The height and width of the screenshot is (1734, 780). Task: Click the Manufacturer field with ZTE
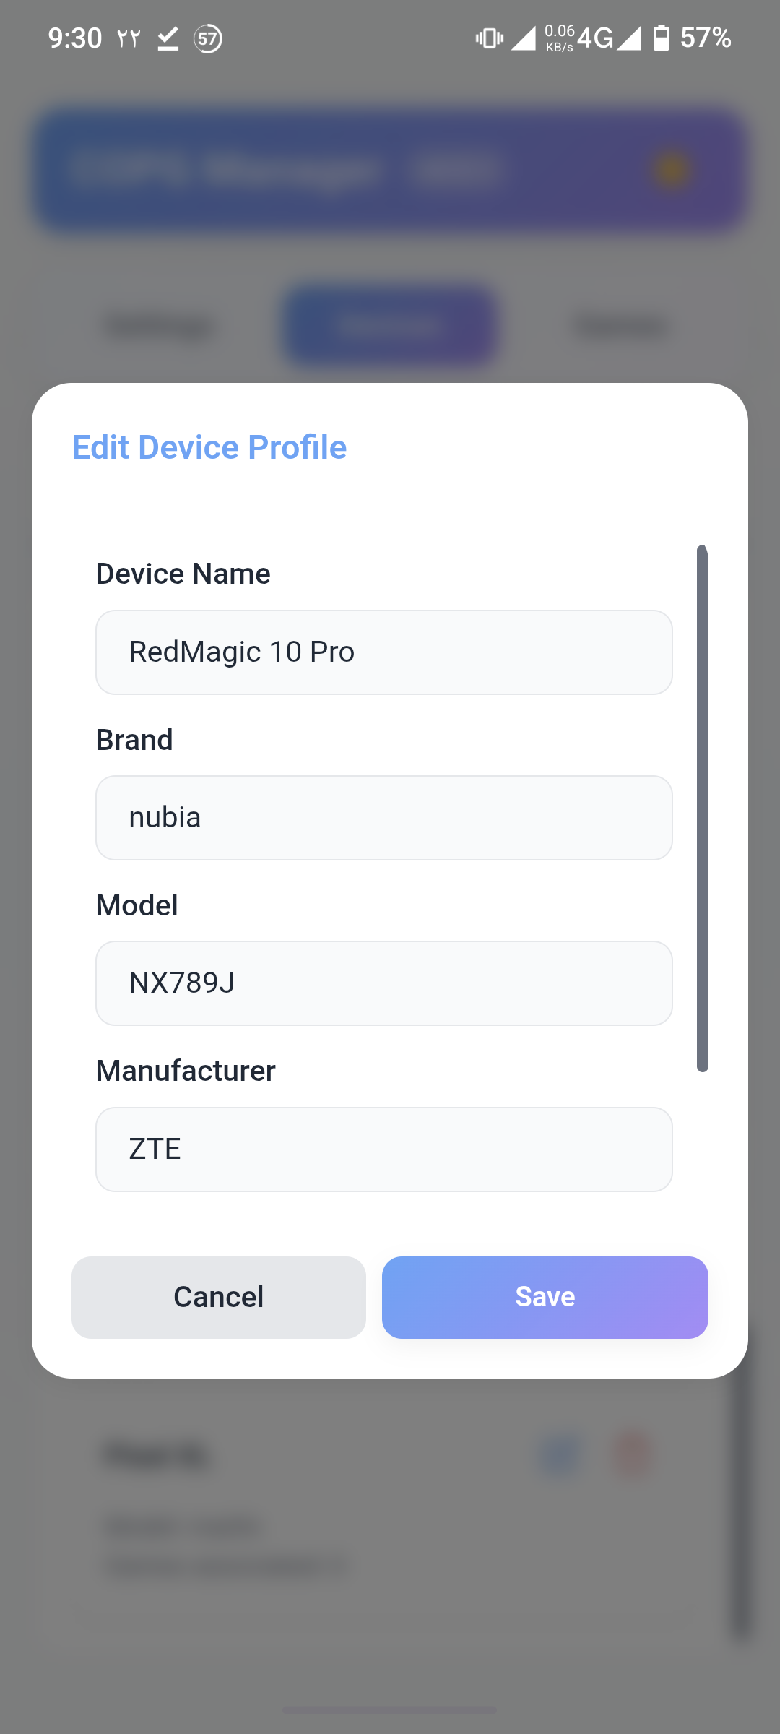pos(384,1149)
